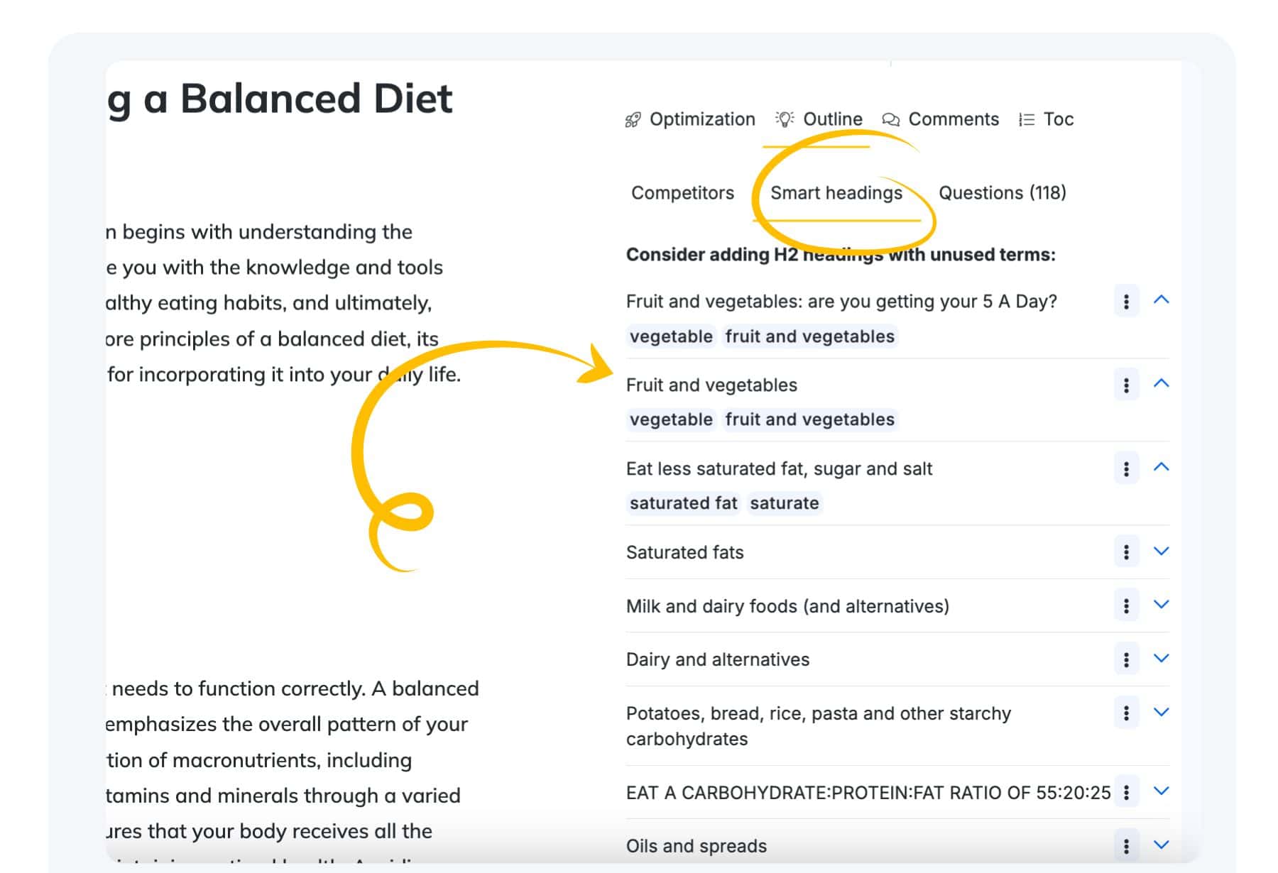This screenshot has height=873, width=1278.
Task: Open three-dot menu for Fruit and vegetables heading
Action: coord(1126,385)
